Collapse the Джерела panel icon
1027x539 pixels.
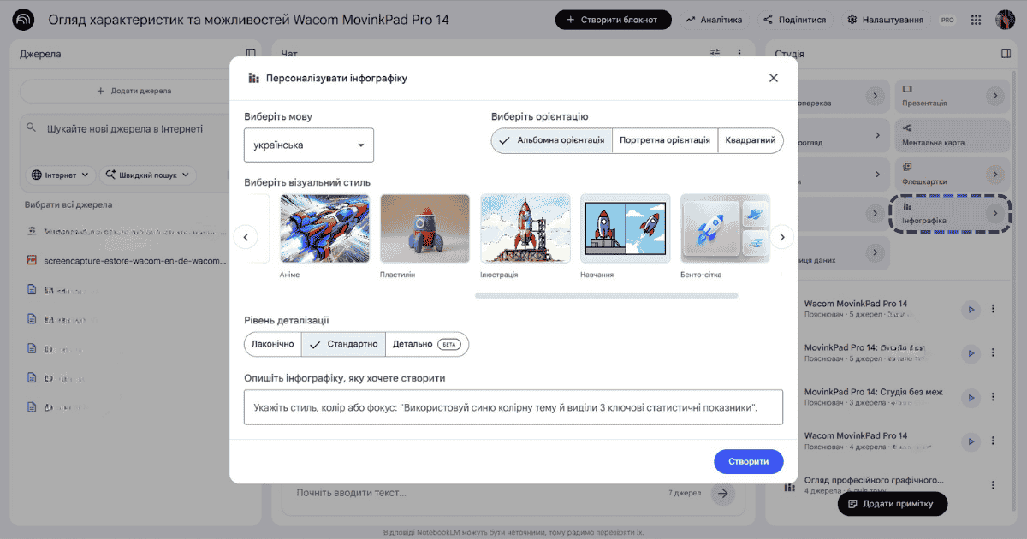pos(251,54)
